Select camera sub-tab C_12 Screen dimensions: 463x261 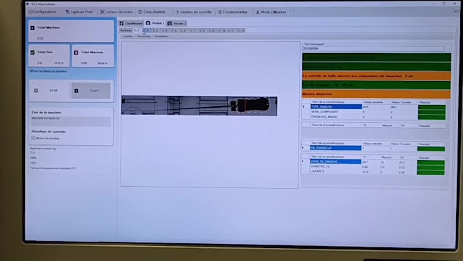point(241,31)
